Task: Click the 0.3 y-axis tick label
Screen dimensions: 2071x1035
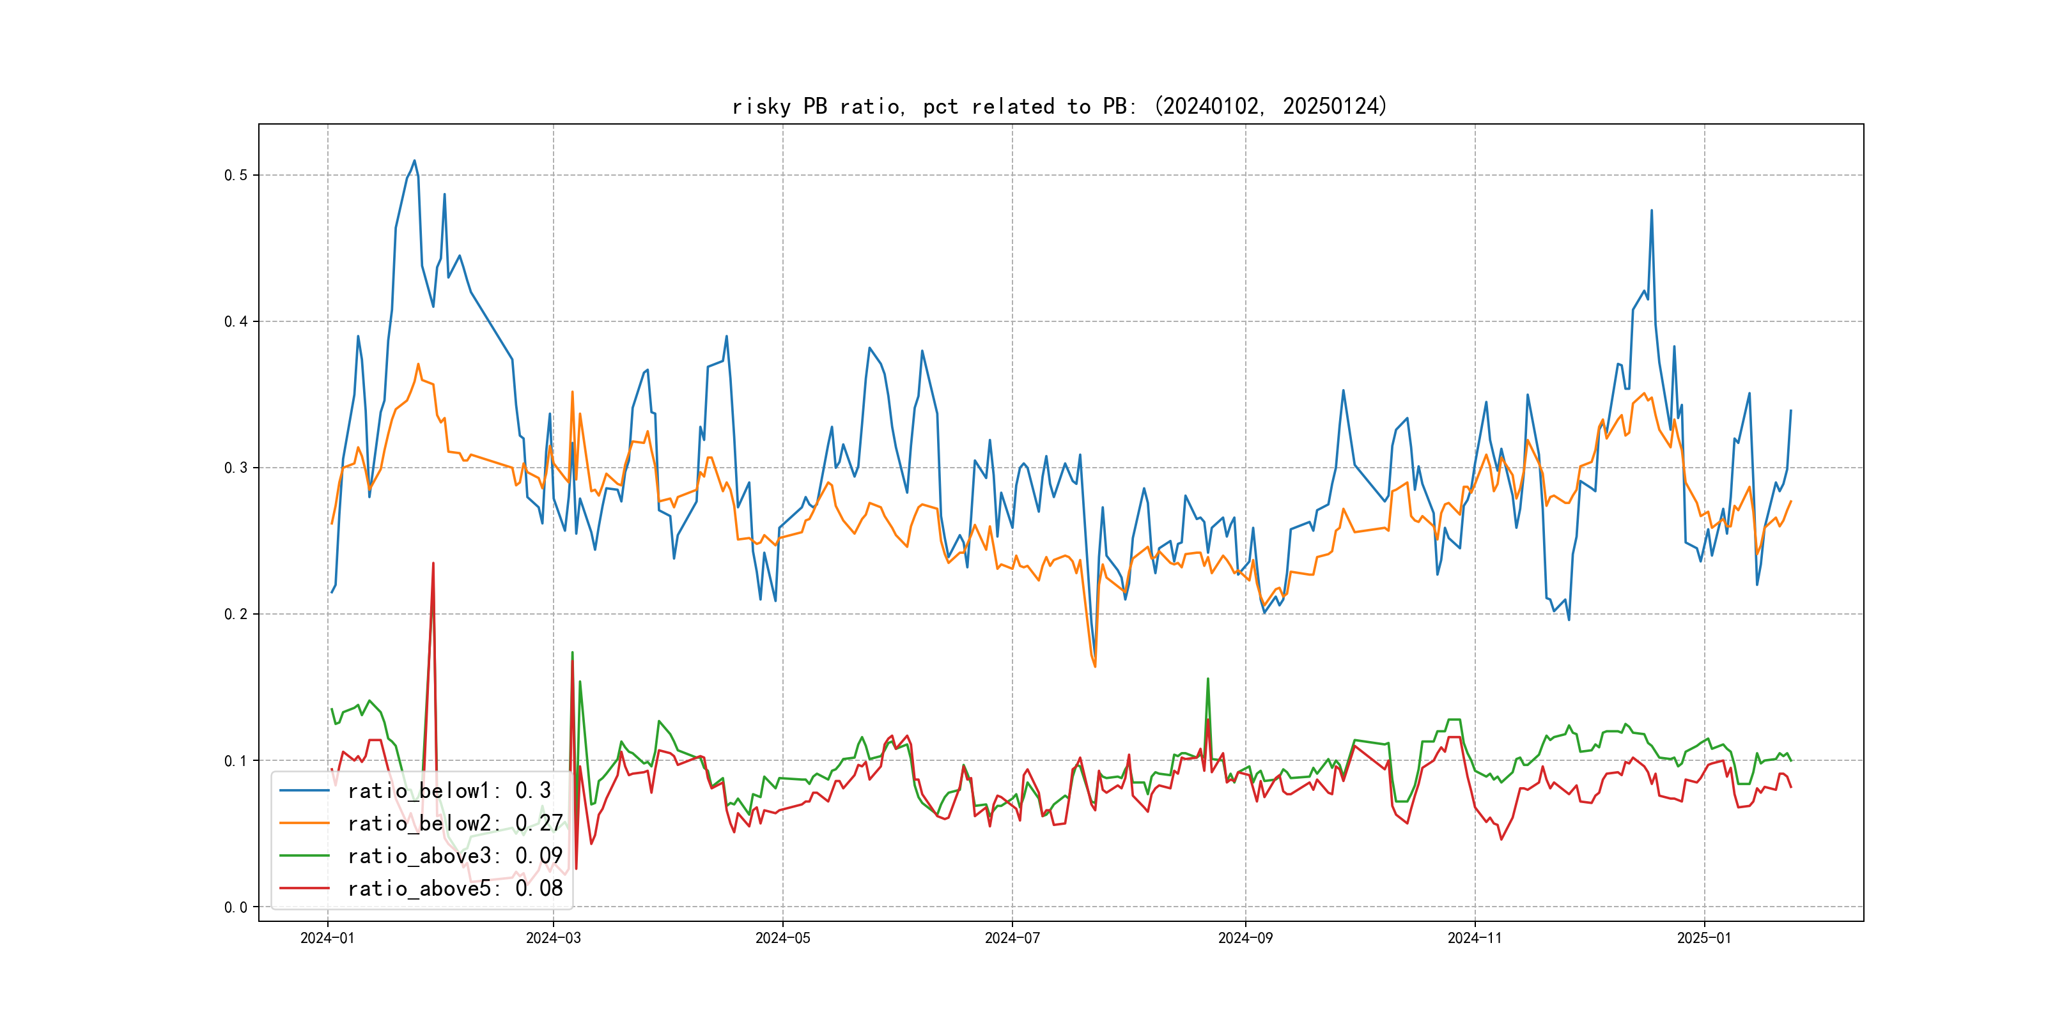Action: point(236,468)
